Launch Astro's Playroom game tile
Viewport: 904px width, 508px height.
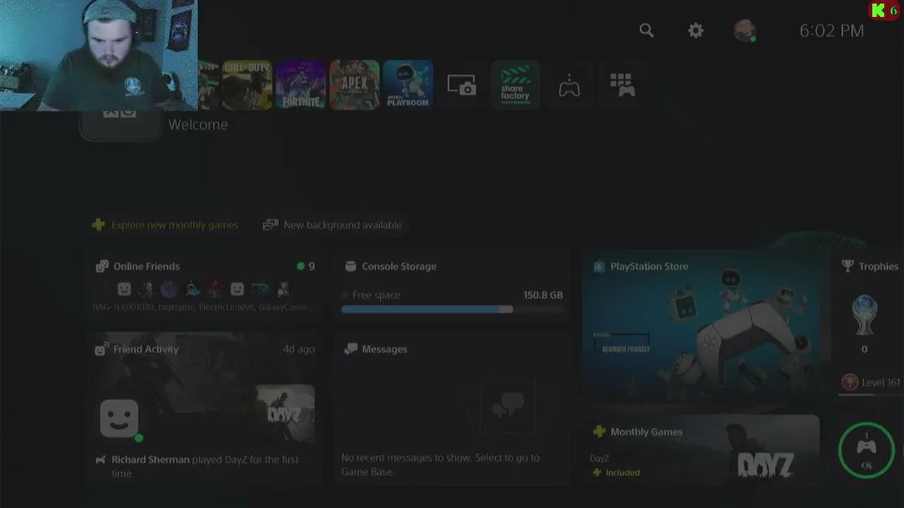coord(408,85)
